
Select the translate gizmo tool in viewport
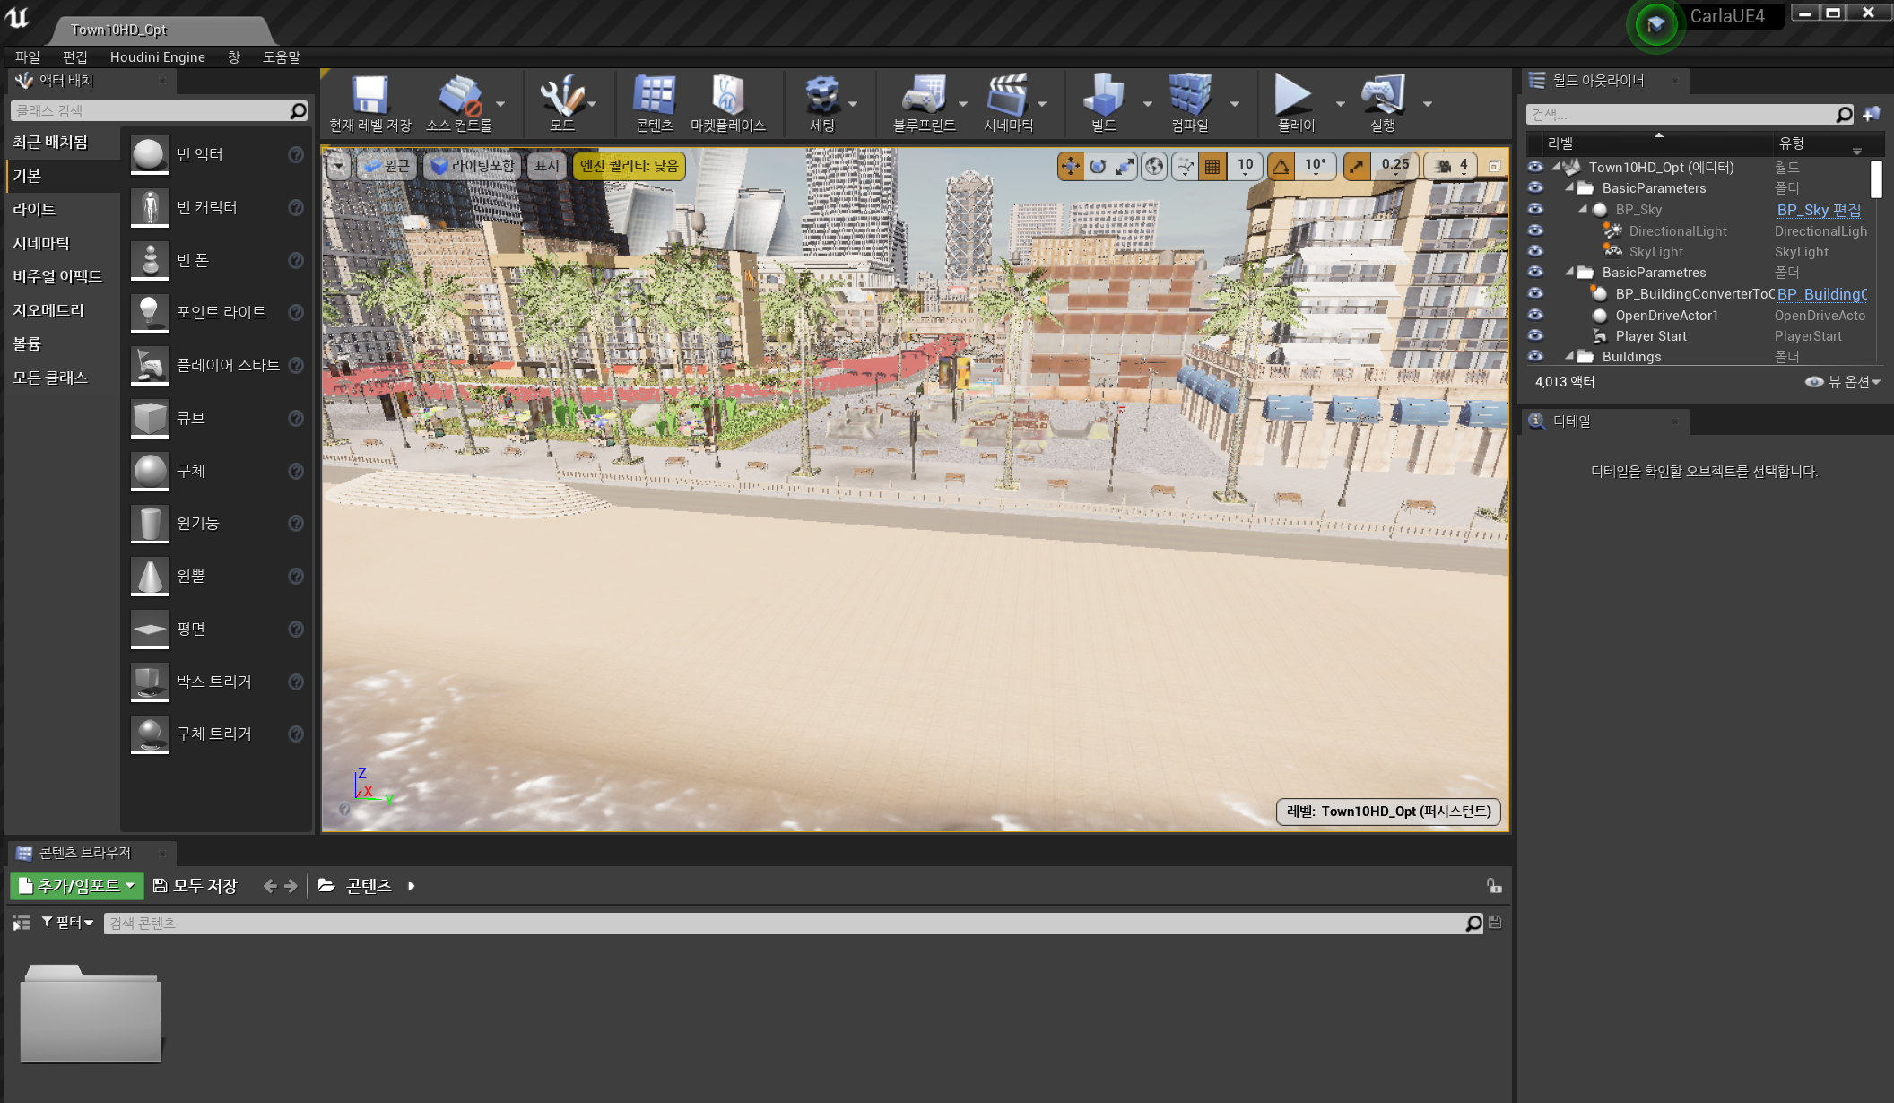[x=1071, y=166]
